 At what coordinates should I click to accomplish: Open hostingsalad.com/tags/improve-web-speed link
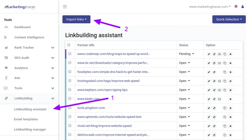click(x=108, y=81)
